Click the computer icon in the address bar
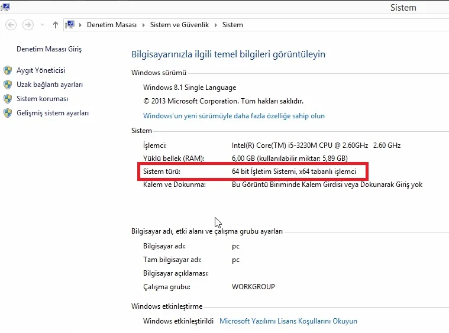Image resolution: width=449 pixels, height=333 pixels. [x=70, y=25]
